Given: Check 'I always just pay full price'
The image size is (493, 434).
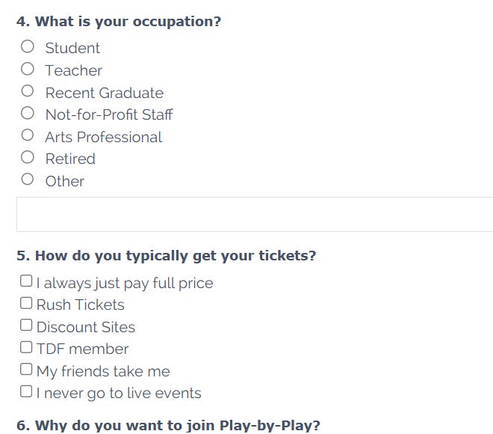Looking at the screenshot, I should coord(26,281).
